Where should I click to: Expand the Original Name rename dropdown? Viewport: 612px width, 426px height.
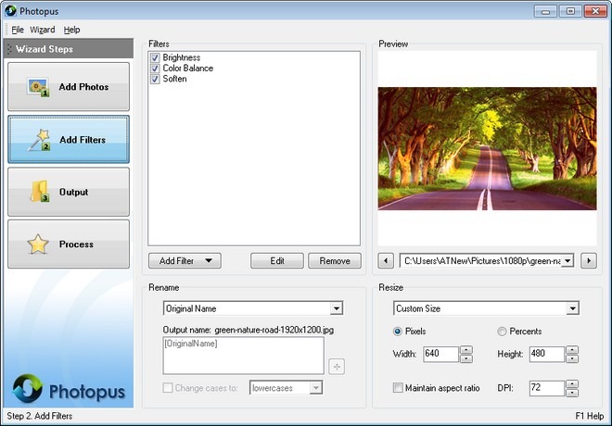336,308
